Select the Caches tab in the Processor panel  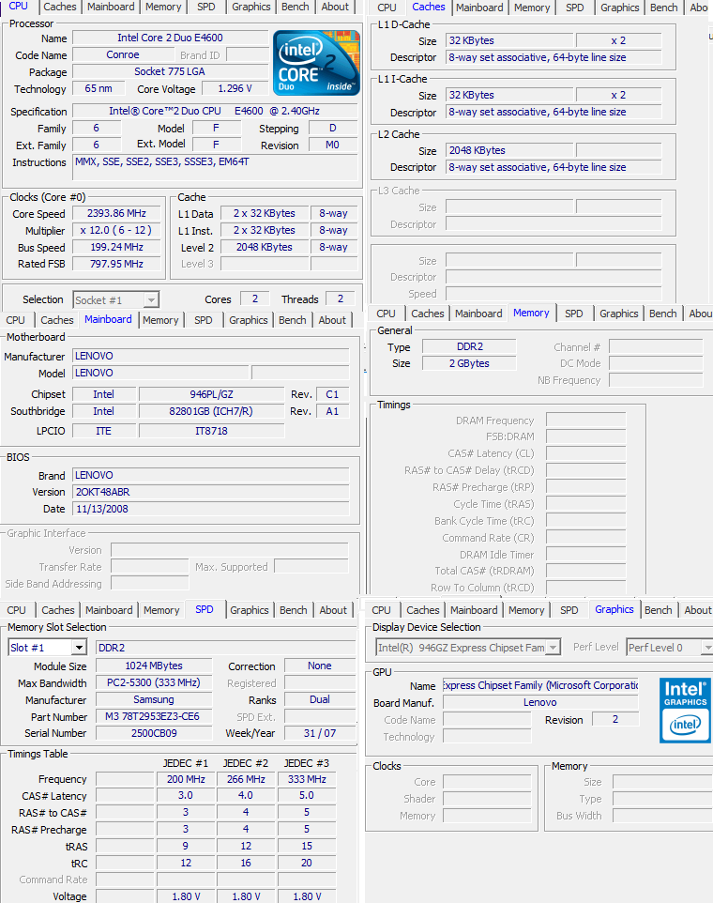coord(60,7)
